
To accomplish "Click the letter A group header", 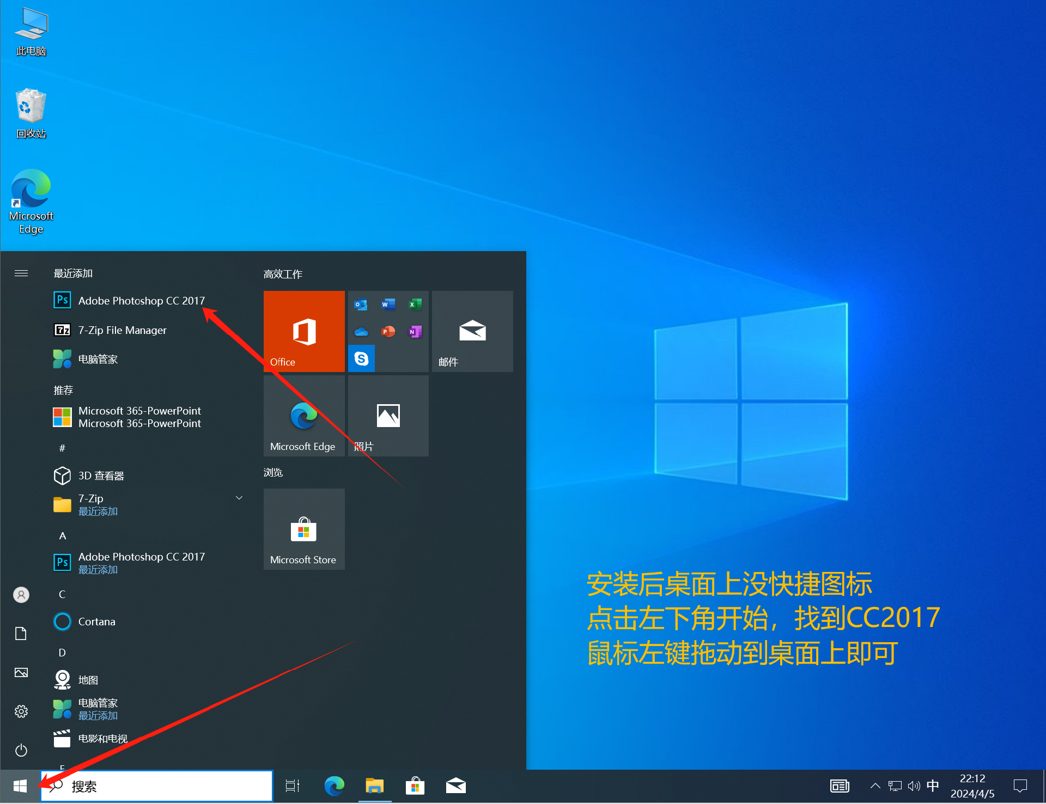I will click(63, 535).
